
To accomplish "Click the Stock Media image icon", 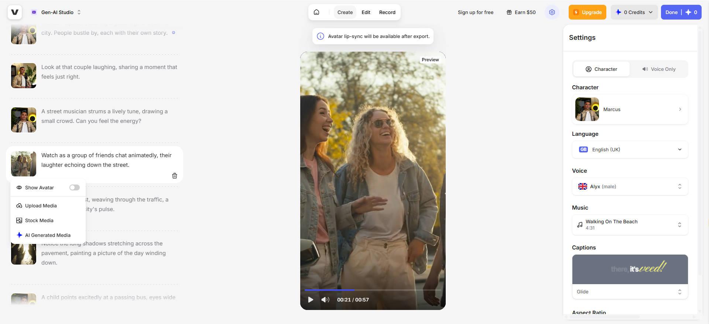I will click(19, 220).
